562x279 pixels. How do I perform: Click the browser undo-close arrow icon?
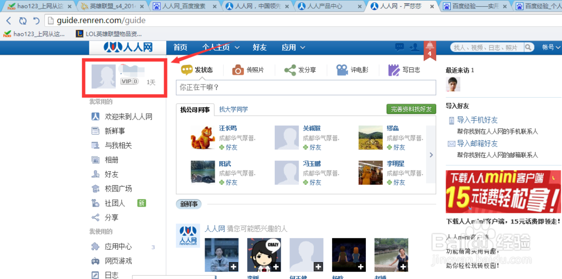[x=36, y=20]
